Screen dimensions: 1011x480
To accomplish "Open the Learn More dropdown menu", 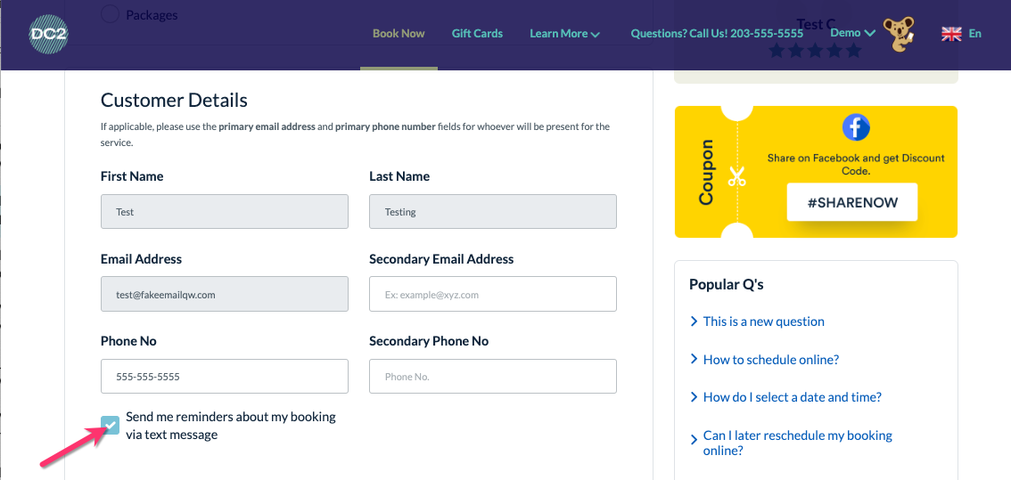I will (x=564, y=34).
